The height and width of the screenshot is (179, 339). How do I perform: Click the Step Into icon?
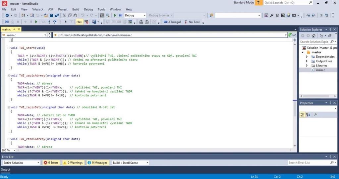pos(49,22)
